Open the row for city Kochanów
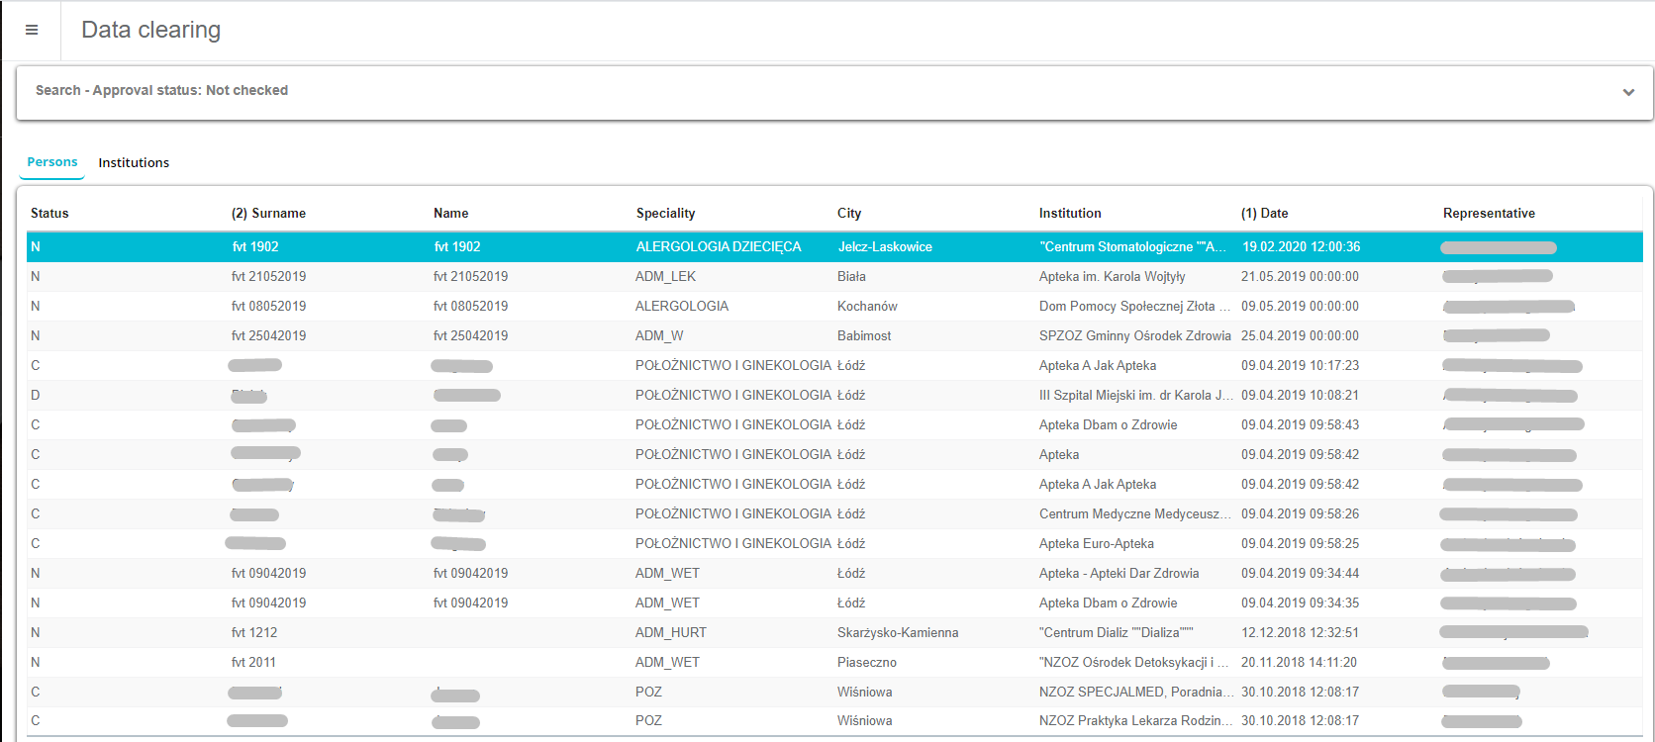The image size is (1655, 742). (x=867, y=306)
